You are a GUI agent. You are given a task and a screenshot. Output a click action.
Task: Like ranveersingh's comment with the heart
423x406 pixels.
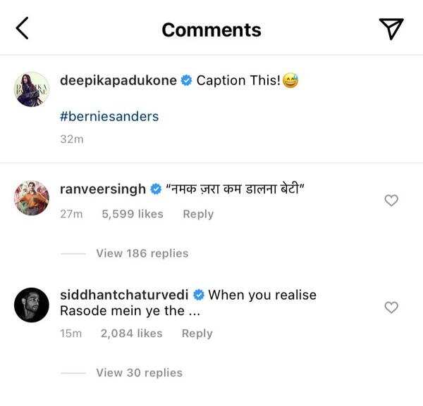[391, 201]
